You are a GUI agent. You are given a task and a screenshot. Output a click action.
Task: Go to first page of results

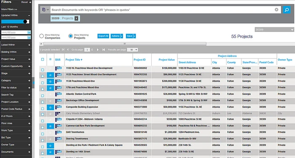63,50
